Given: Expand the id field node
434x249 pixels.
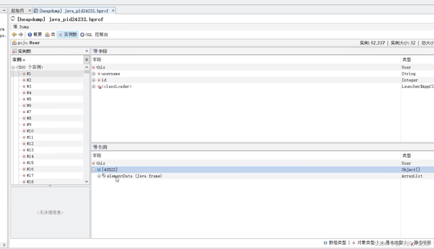Looking at the screenshot, I should [x=94, y=80].
